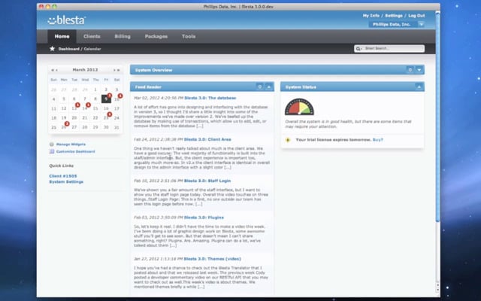Select March 31 in the calendar
The height and width of the screenshot is (301, 481).
point(116,127)
